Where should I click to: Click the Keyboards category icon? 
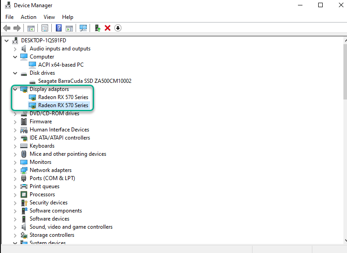[24, 146]
